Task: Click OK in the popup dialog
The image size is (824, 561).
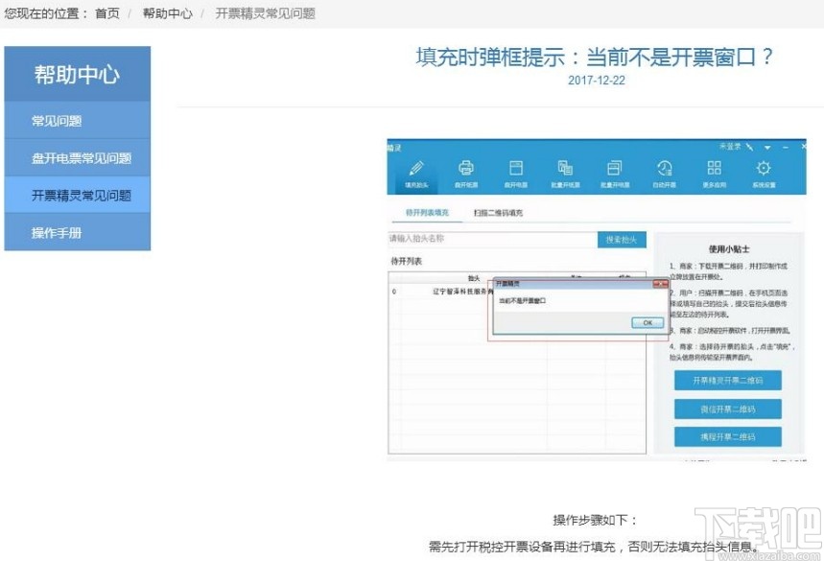Action: 647,322
